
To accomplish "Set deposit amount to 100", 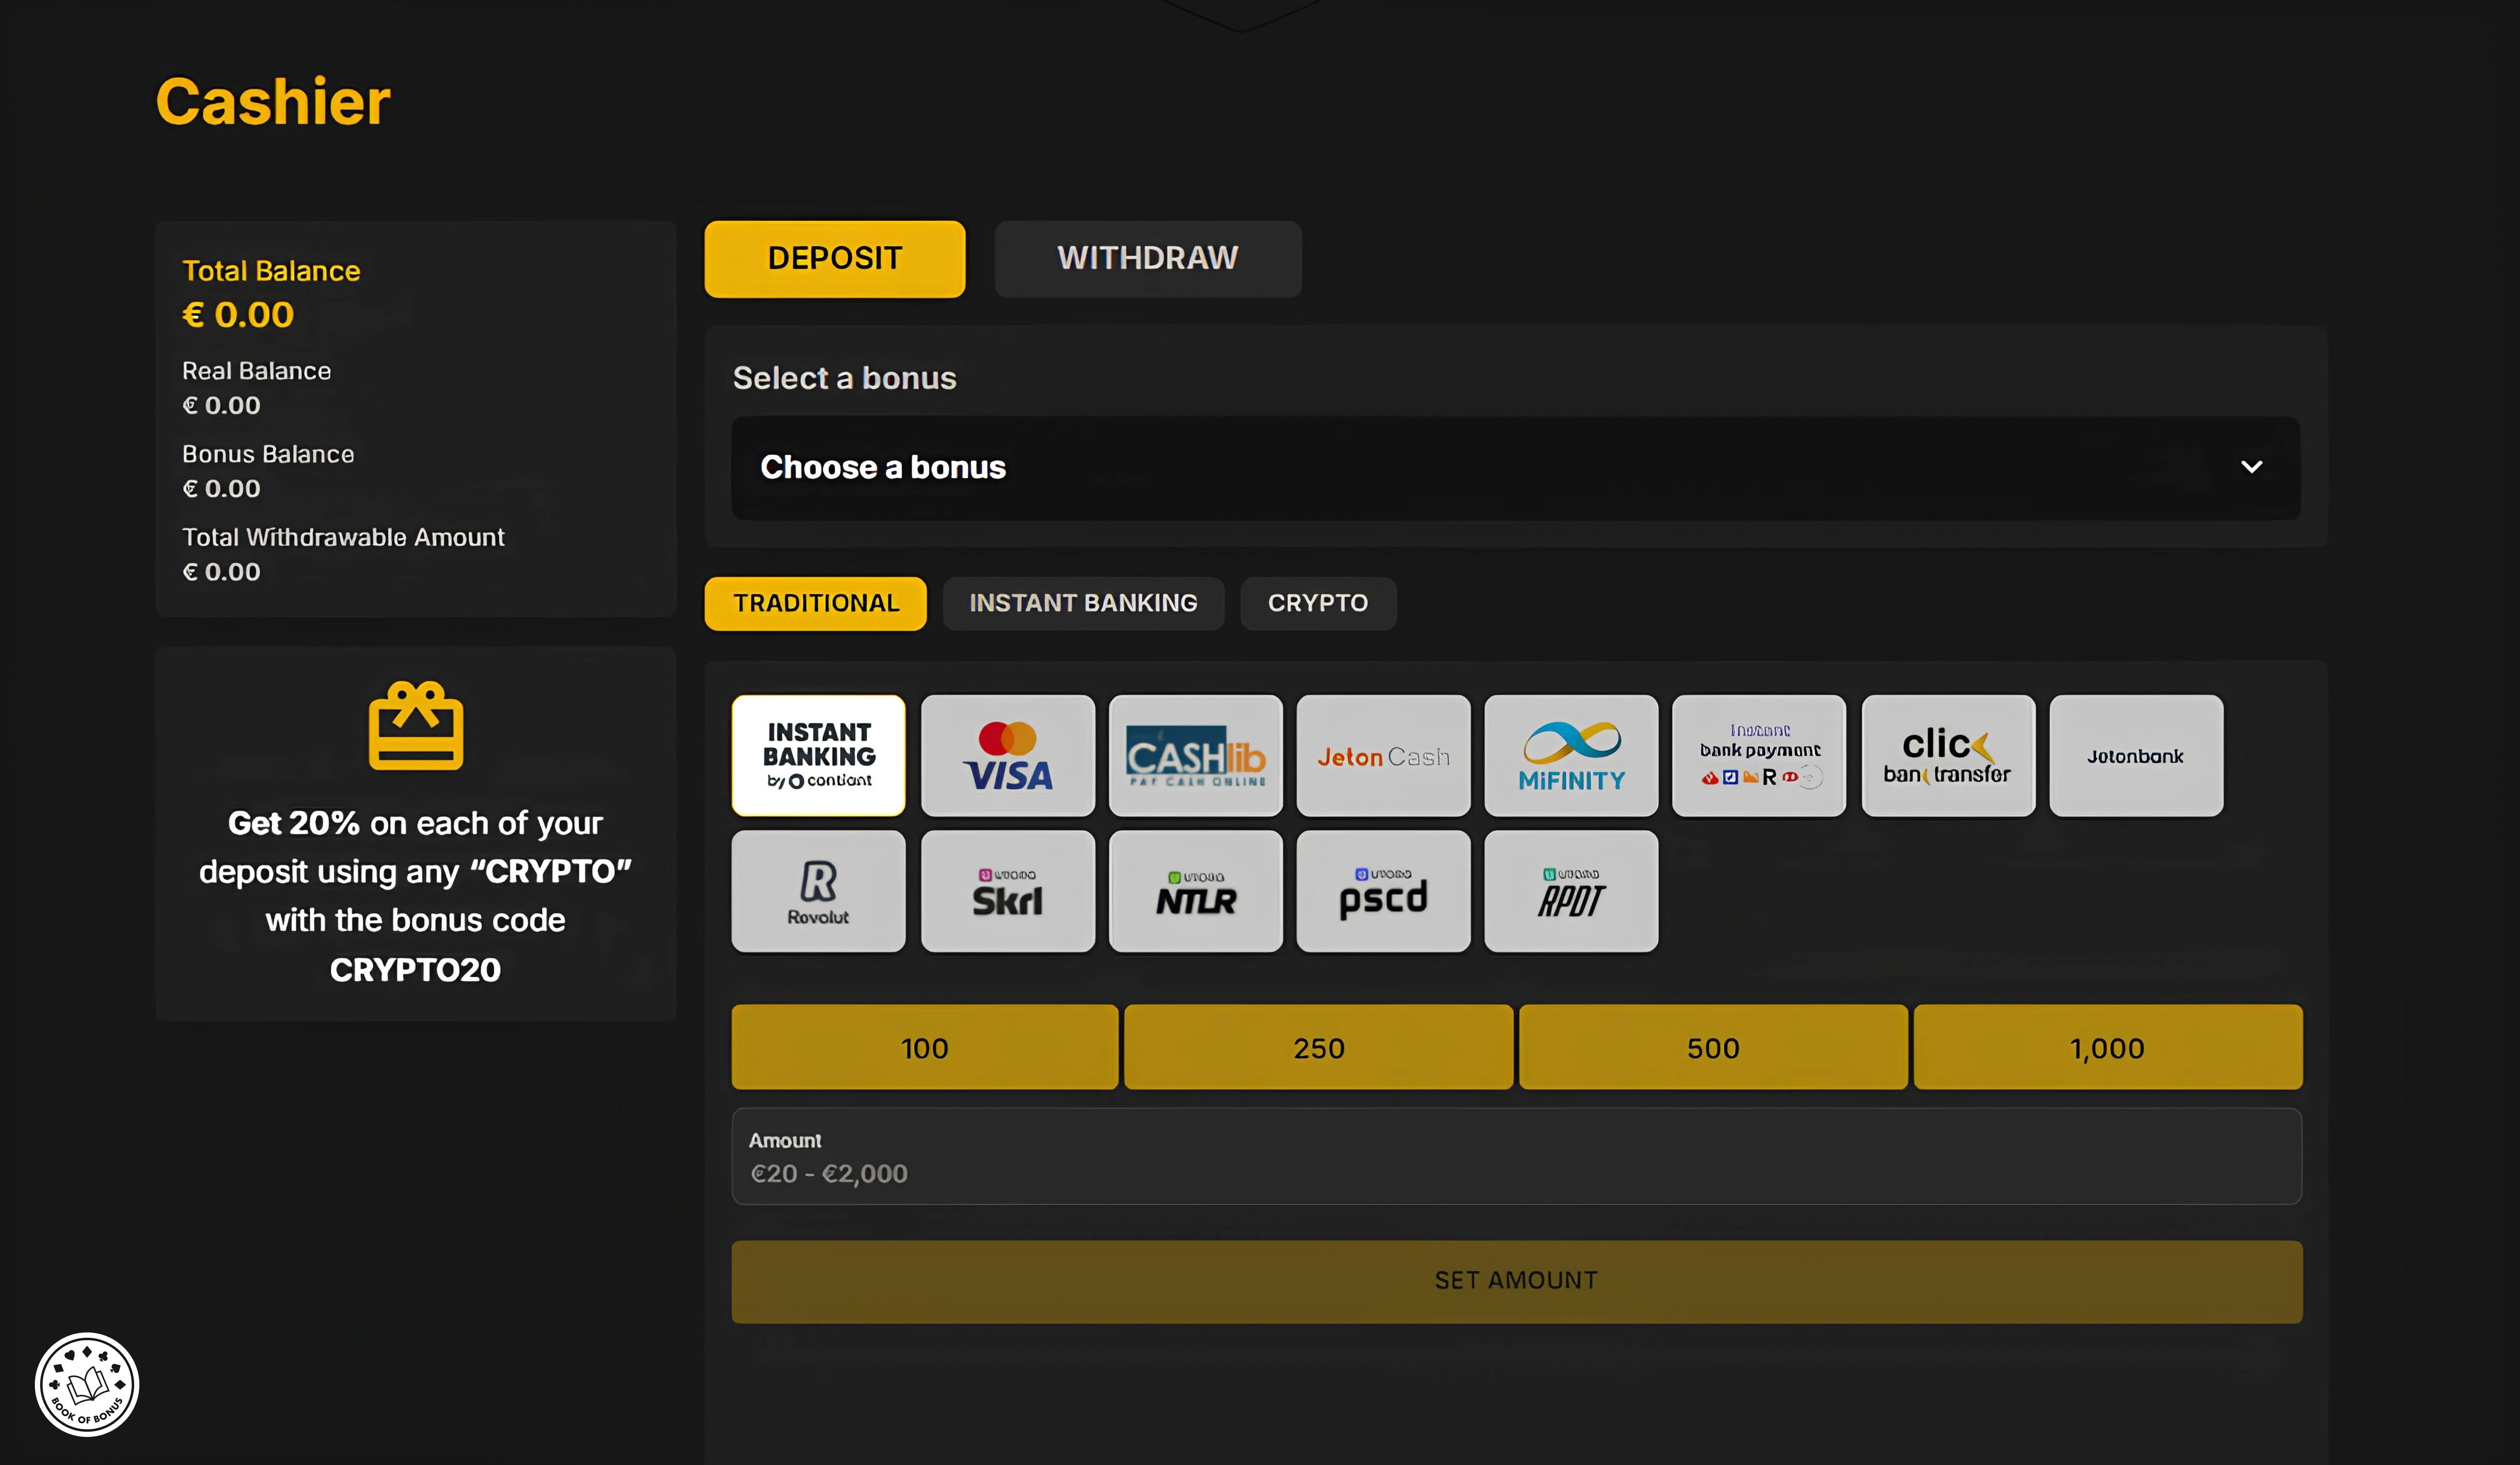I will click(925, 1047).
